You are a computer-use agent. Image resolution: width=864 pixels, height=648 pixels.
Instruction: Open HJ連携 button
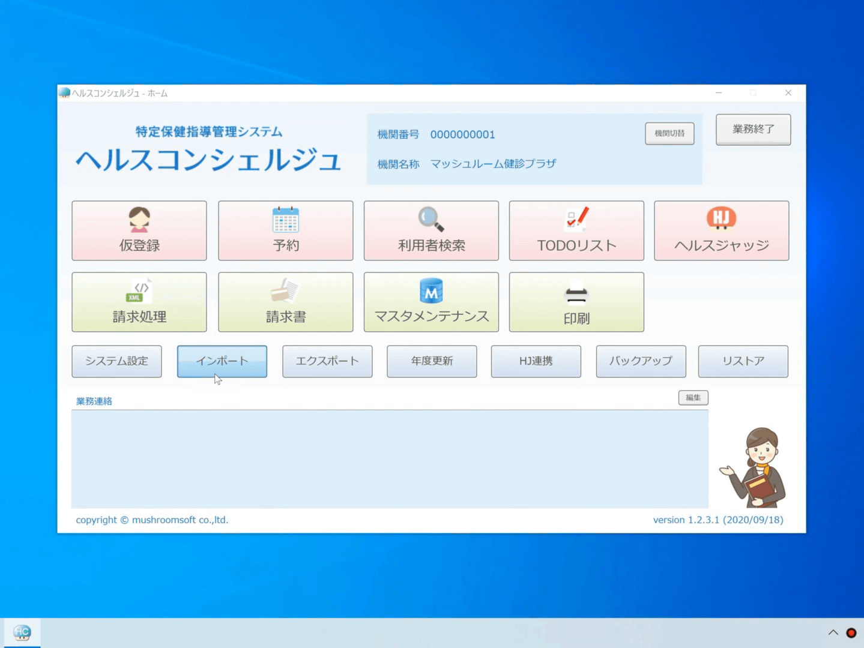tap(536, 361)
